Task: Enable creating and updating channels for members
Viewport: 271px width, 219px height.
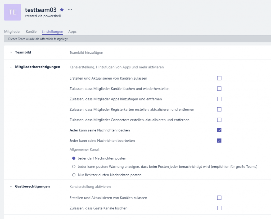Action: 219,78
